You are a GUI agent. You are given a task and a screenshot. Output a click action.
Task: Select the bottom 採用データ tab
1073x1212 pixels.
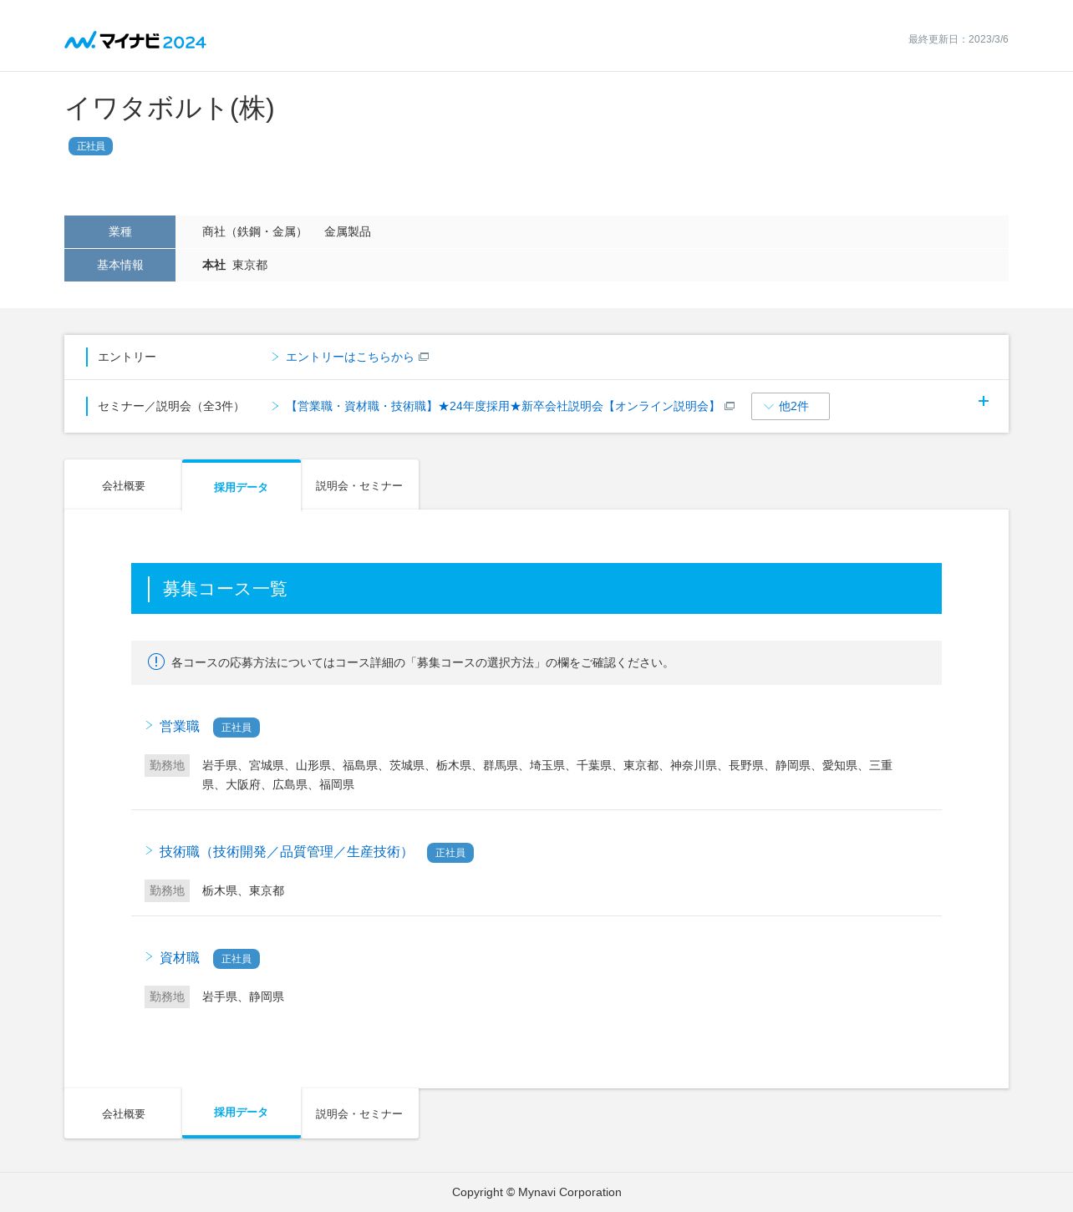click(x=242, y=1113)
